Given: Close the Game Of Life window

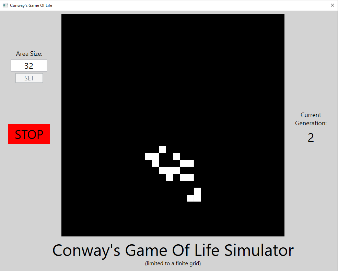Looking at the screenshot, I should pos(332,5).
